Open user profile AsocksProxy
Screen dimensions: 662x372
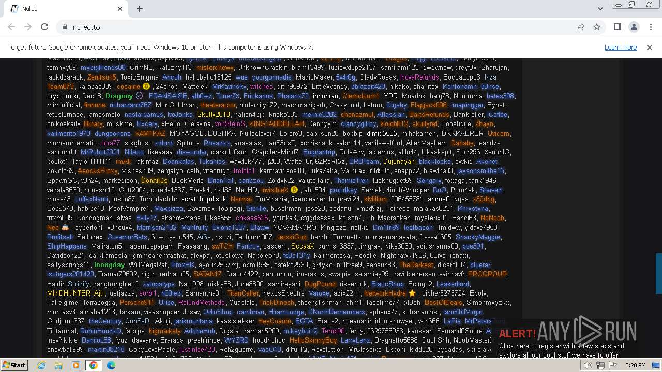pos(98,171)
